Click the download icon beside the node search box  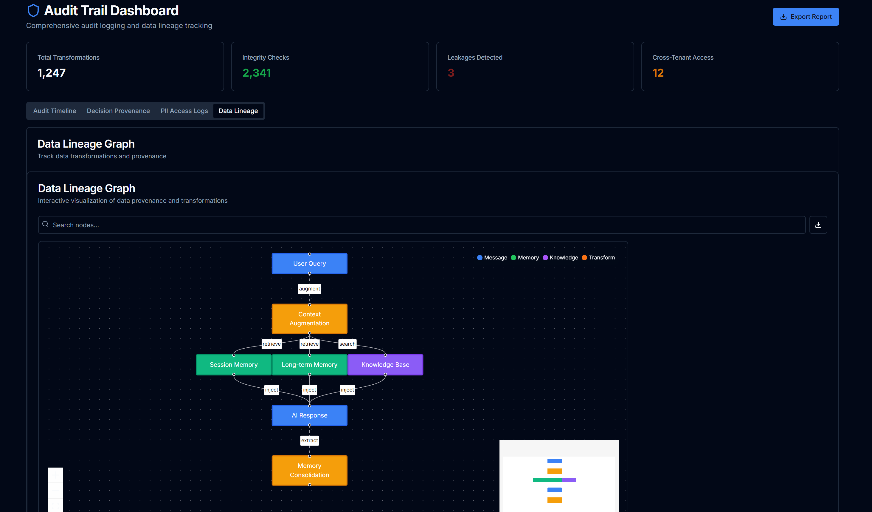point(818,225)
